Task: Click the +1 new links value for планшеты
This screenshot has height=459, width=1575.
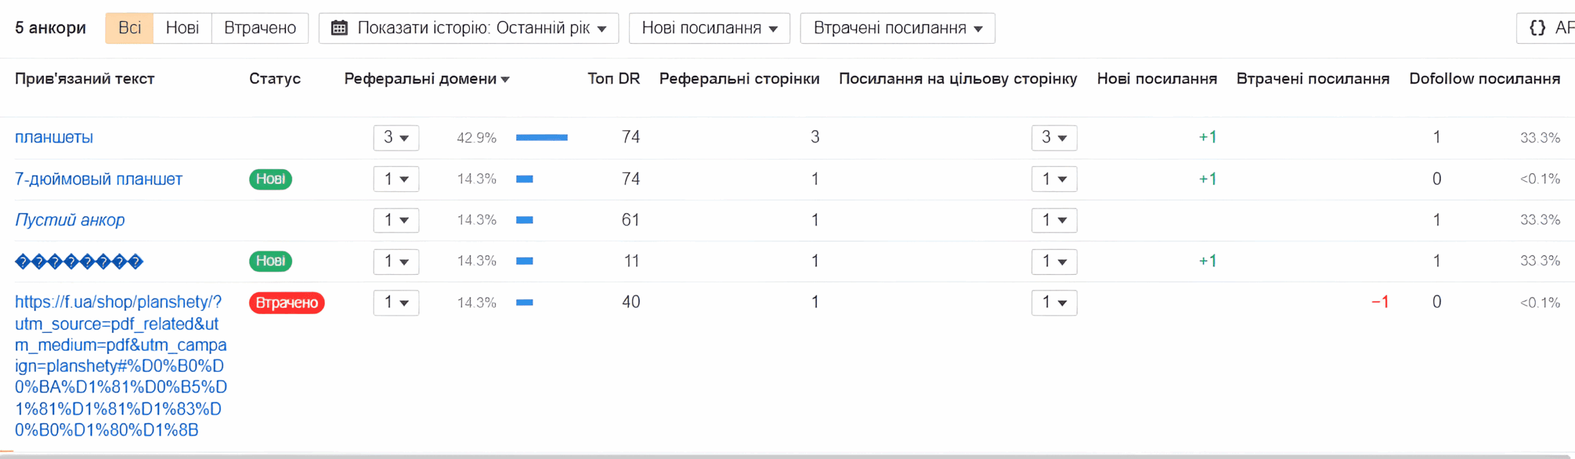Action: click(1208, 137)
